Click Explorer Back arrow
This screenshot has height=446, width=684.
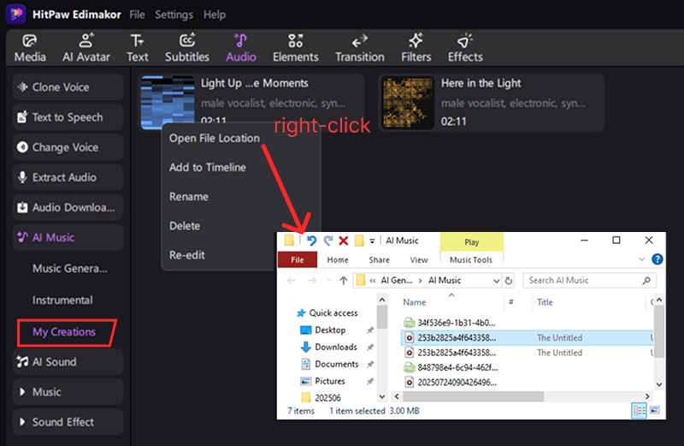tap(292, 281)
